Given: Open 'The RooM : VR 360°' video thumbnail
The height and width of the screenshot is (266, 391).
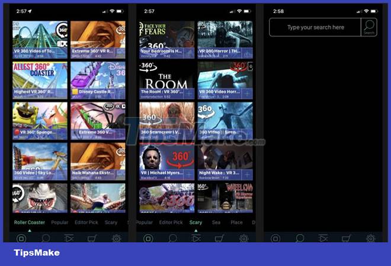Looking at the screenshot, I should [167, 80].
